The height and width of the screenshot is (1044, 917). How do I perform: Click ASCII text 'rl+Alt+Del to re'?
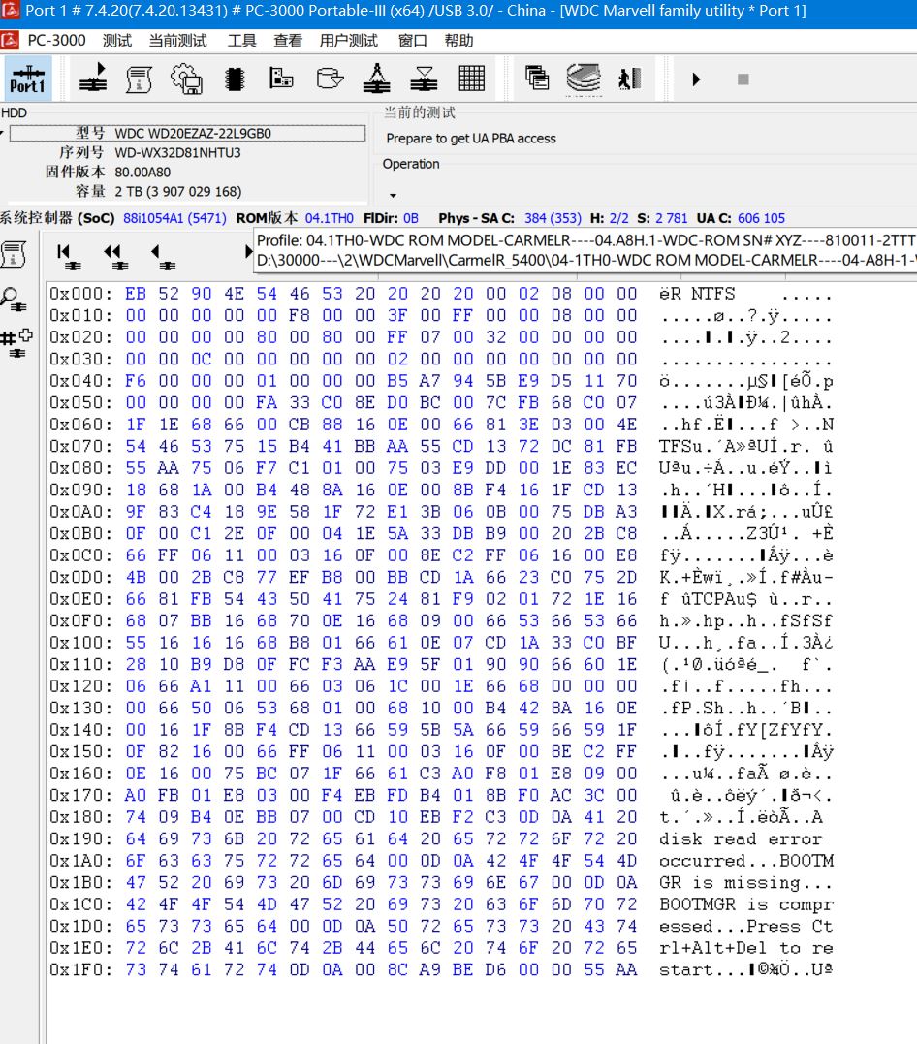pos(745,948)
